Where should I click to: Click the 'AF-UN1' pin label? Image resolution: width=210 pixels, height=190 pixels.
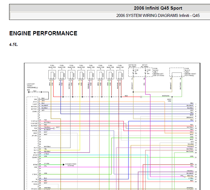coord(34,136)
